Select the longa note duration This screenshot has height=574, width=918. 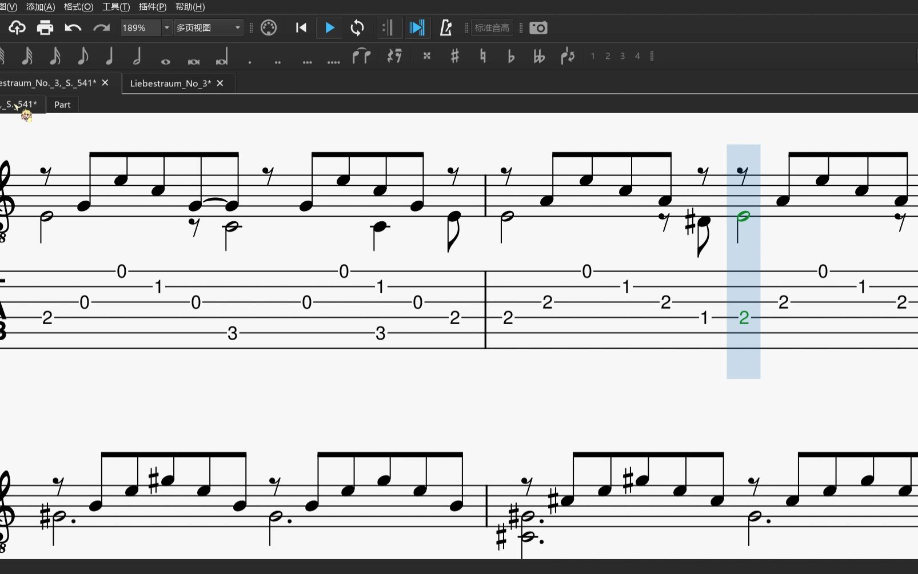222,57
